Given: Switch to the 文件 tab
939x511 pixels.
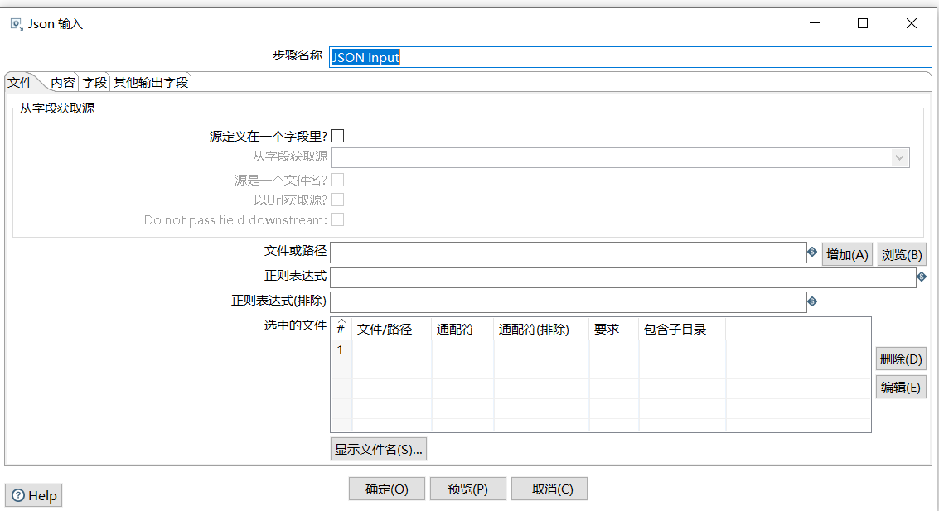Looking at the screenshot, I should (20, 82).
